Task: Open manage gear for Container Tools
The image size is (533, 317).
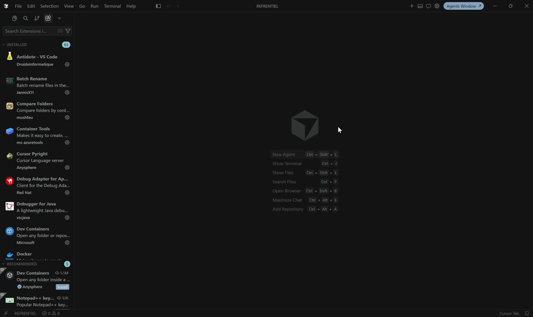Action: (x=67, y=143)
